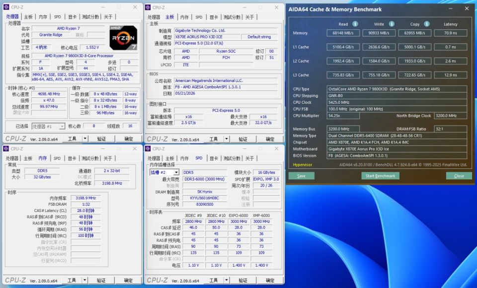Click Memory Read value 68148 MB/s
This screenshot has width=477, height=288.
343,33
